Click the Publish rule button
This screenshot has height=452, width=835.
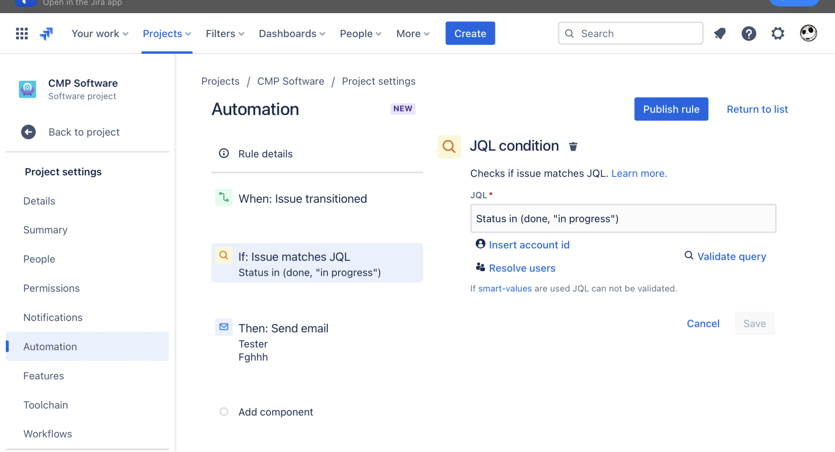[x=671, y=109]
